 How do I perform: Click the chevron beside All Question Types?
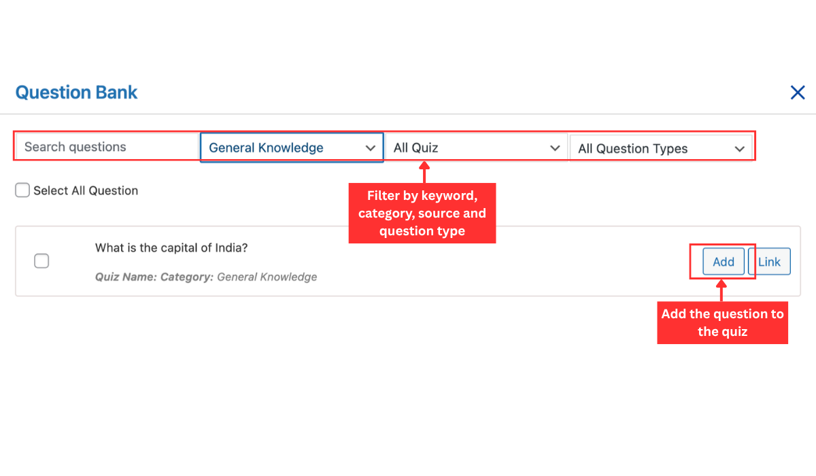pos(741,148)
